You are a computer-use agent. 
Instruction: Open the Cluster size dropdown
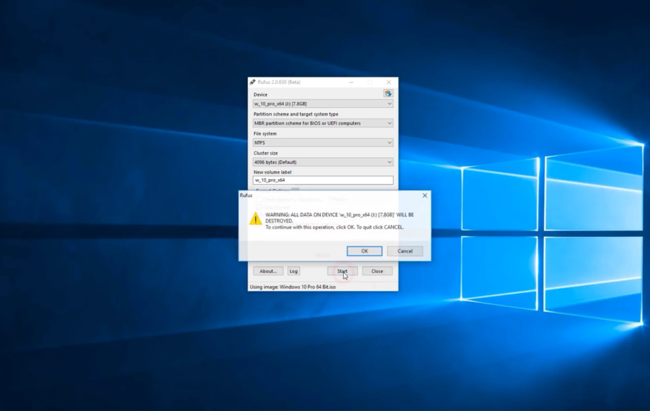[x=323, y=162]
